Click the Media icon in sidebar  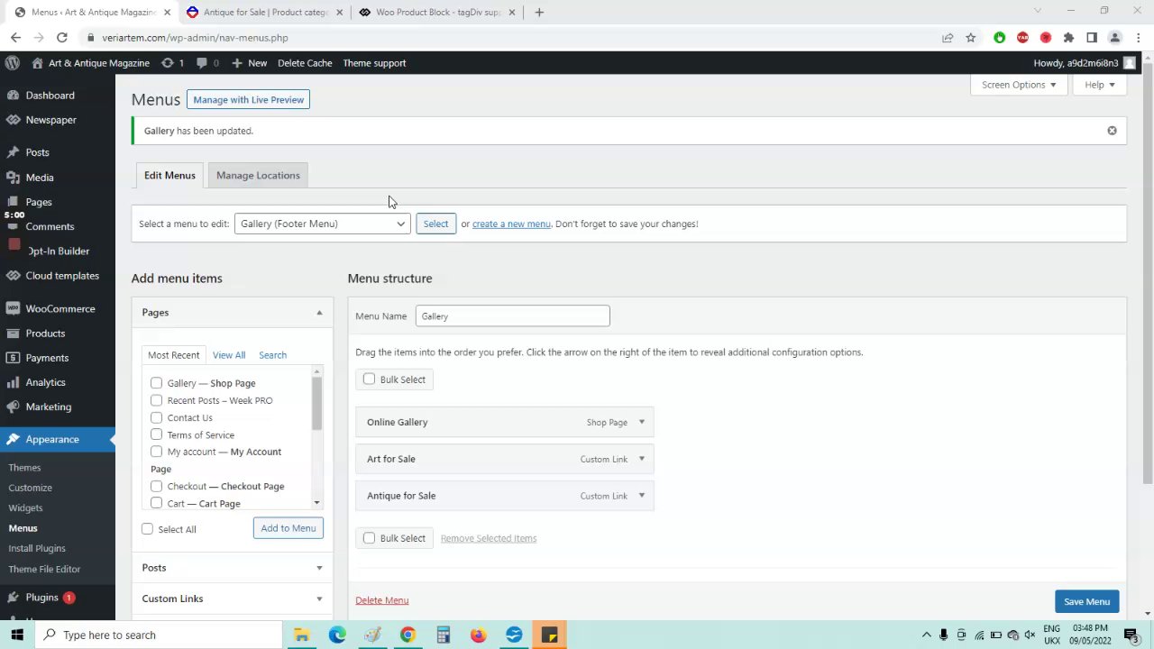point(13,178)
